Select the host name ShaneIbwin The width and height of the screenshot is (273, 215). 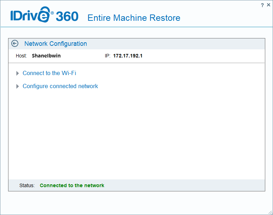[46, 56]
